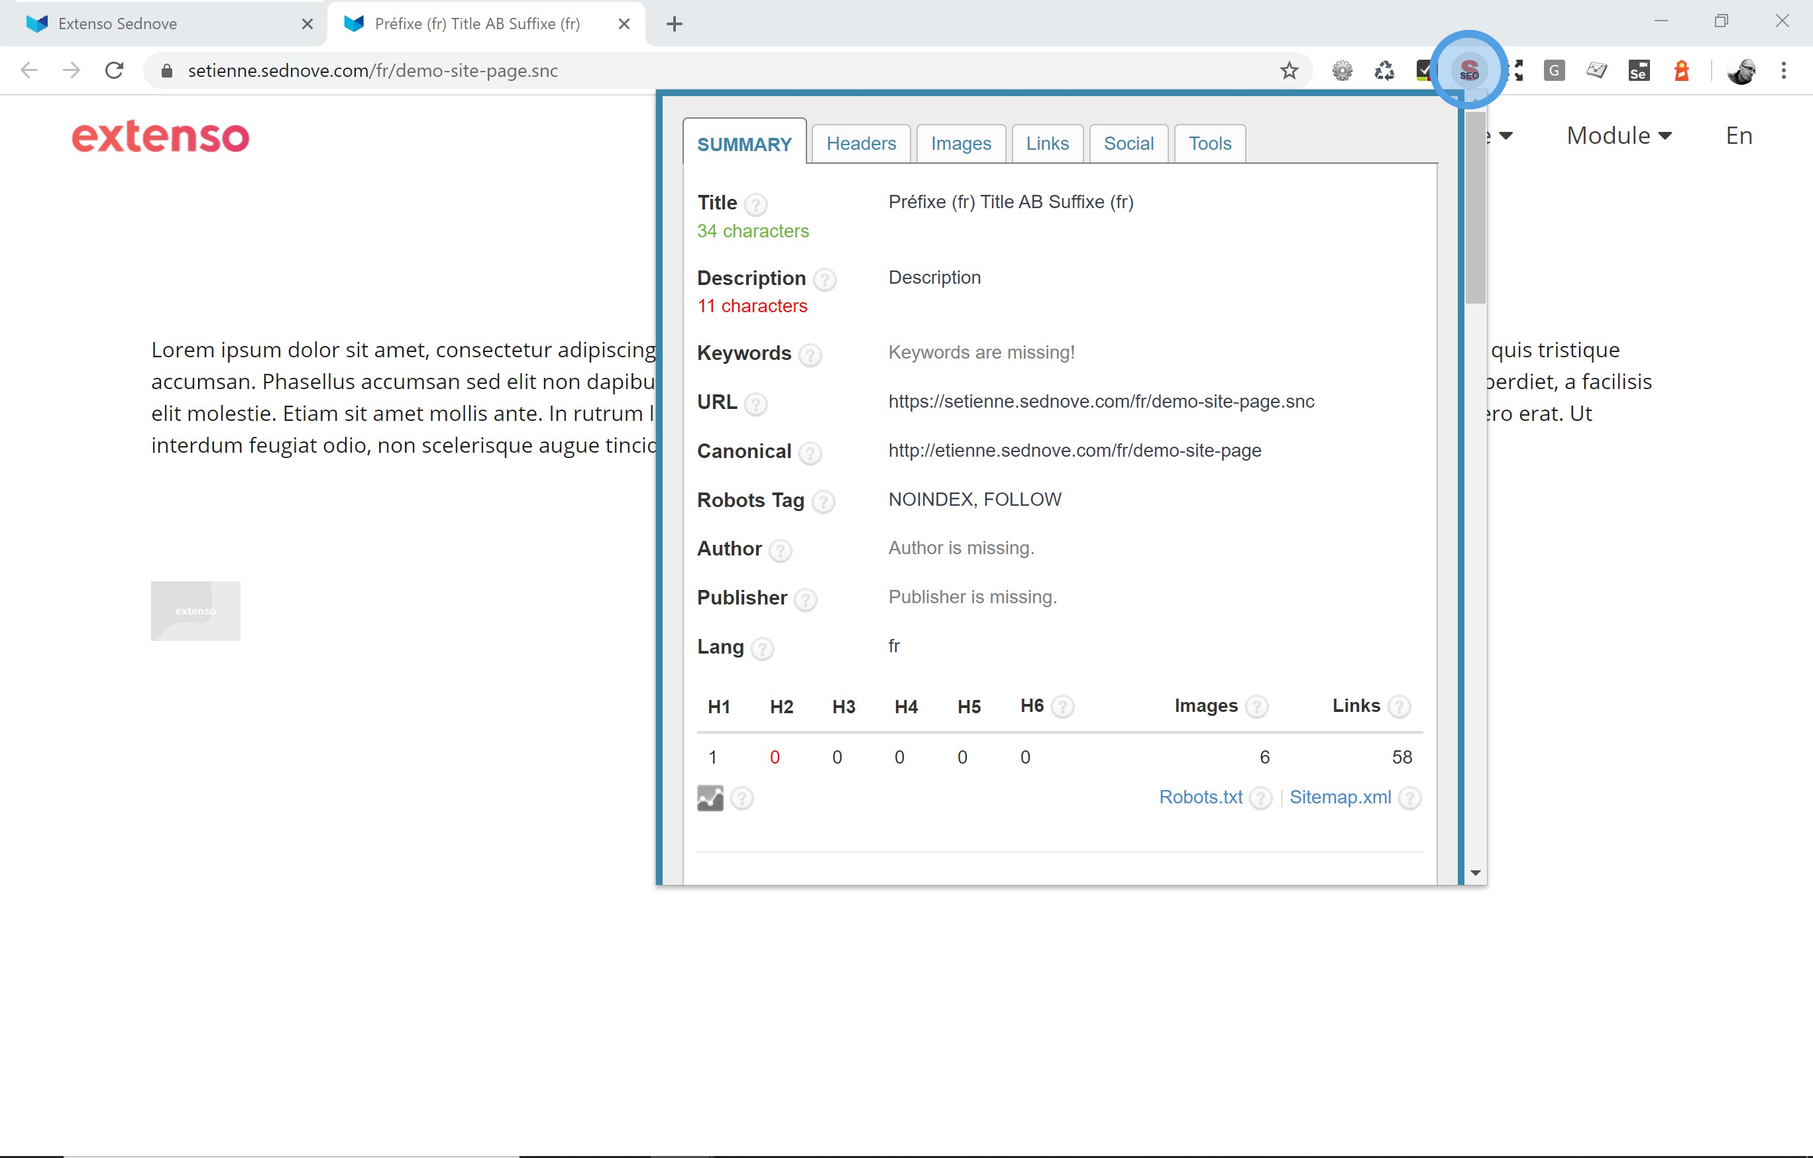Screen dimensions: 1813x1158
Task: Click help icon next to Canonical
Action: pos(809,453)
